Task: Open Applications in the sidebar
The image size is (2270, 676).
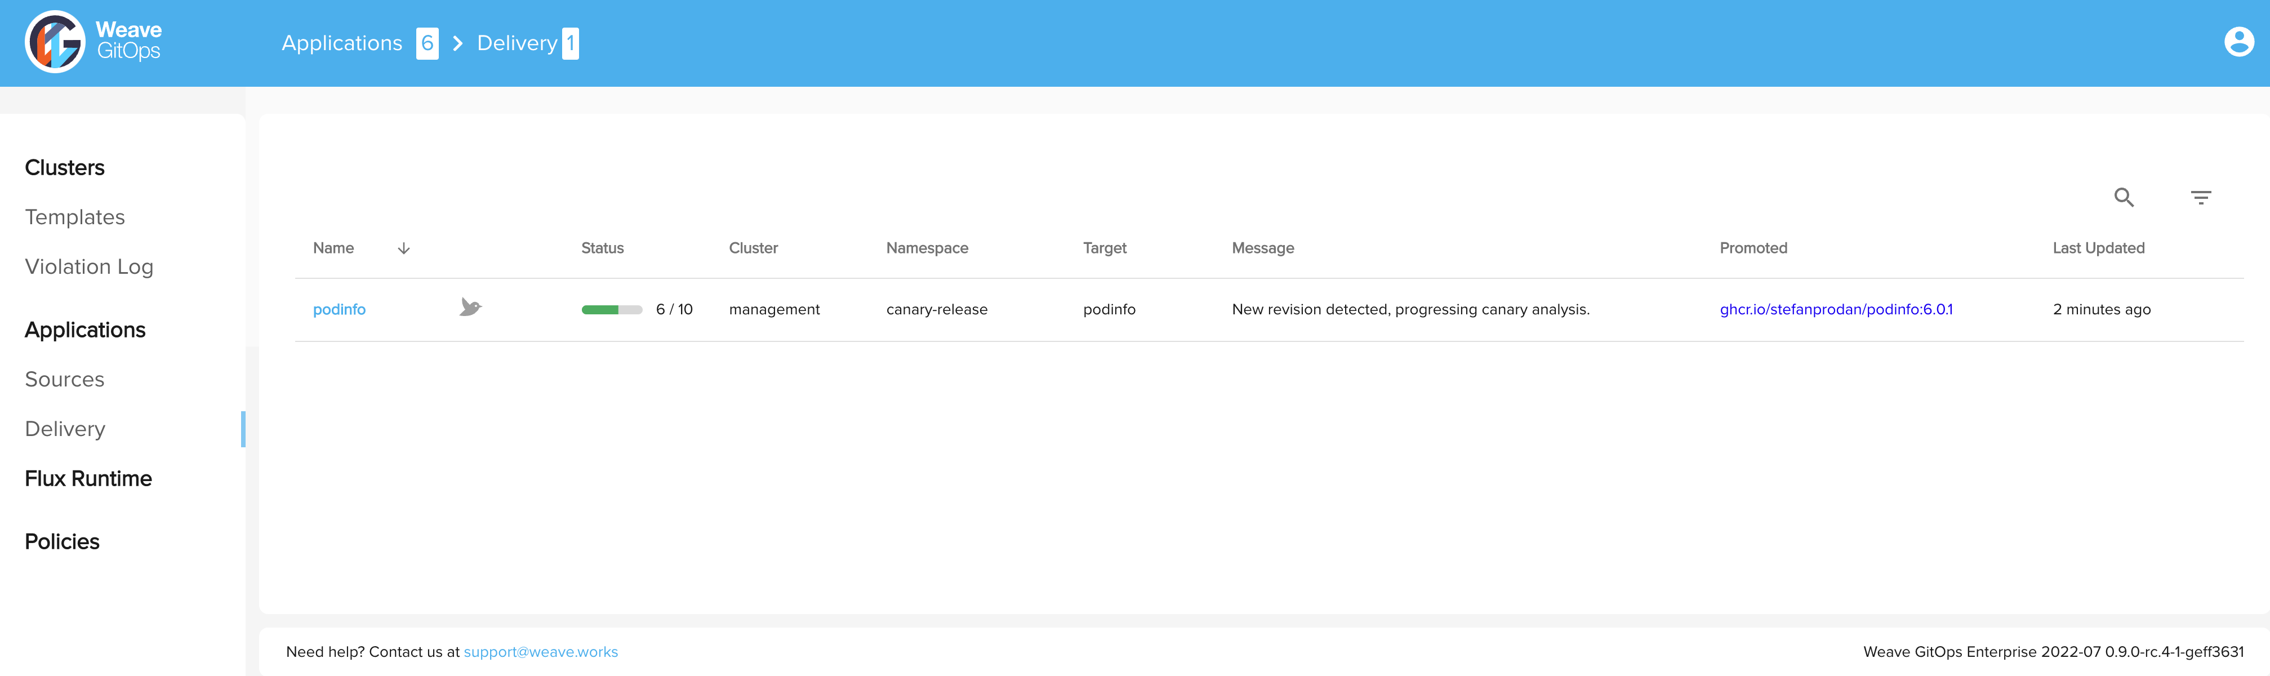Action: pyautogui.click(x=84, y=330)
